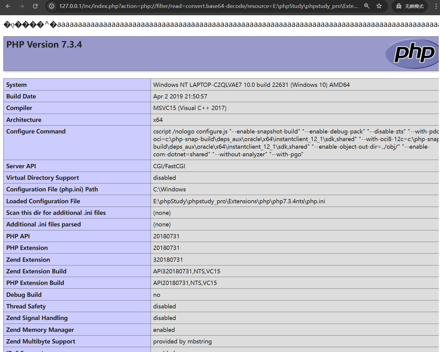Select the MSVC15 (Visual C++ 2017) value
The width and height of the screenshot is (440, 352).
click(x=190, y=108)
